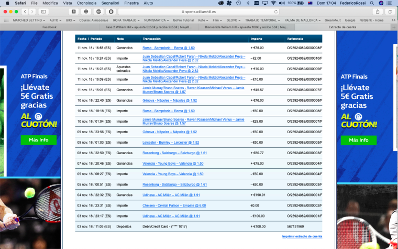Viewport: 398px width, 249px height.
Task: Show more bookmarks with double chevron
Action: [x=393, y=20]
